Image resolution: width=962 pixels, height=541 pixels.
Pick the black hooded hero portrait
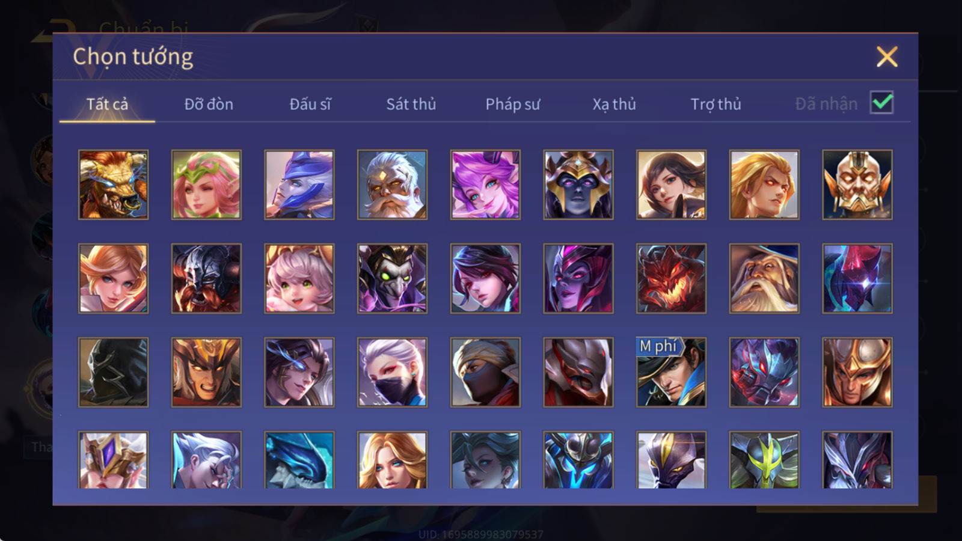click(x=113, y=372)
